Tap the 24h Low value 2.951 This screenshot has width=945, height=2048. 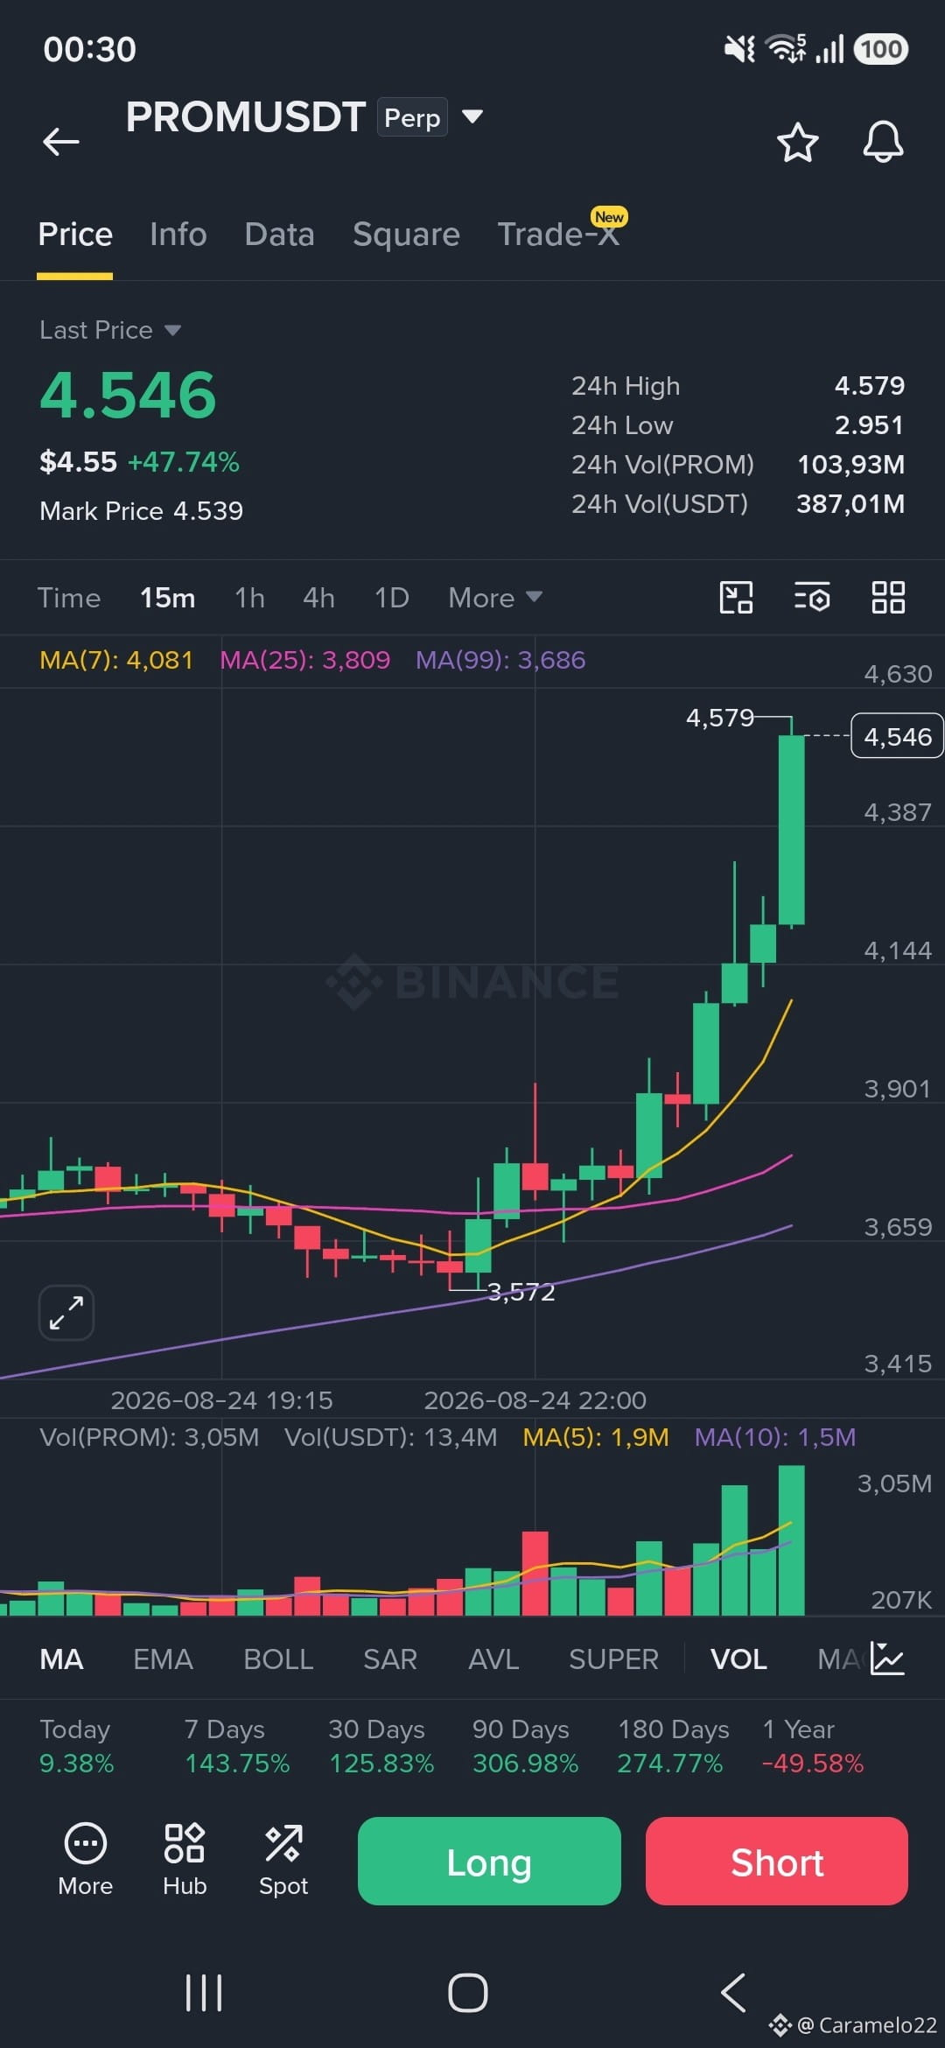[x=870, y=425]
